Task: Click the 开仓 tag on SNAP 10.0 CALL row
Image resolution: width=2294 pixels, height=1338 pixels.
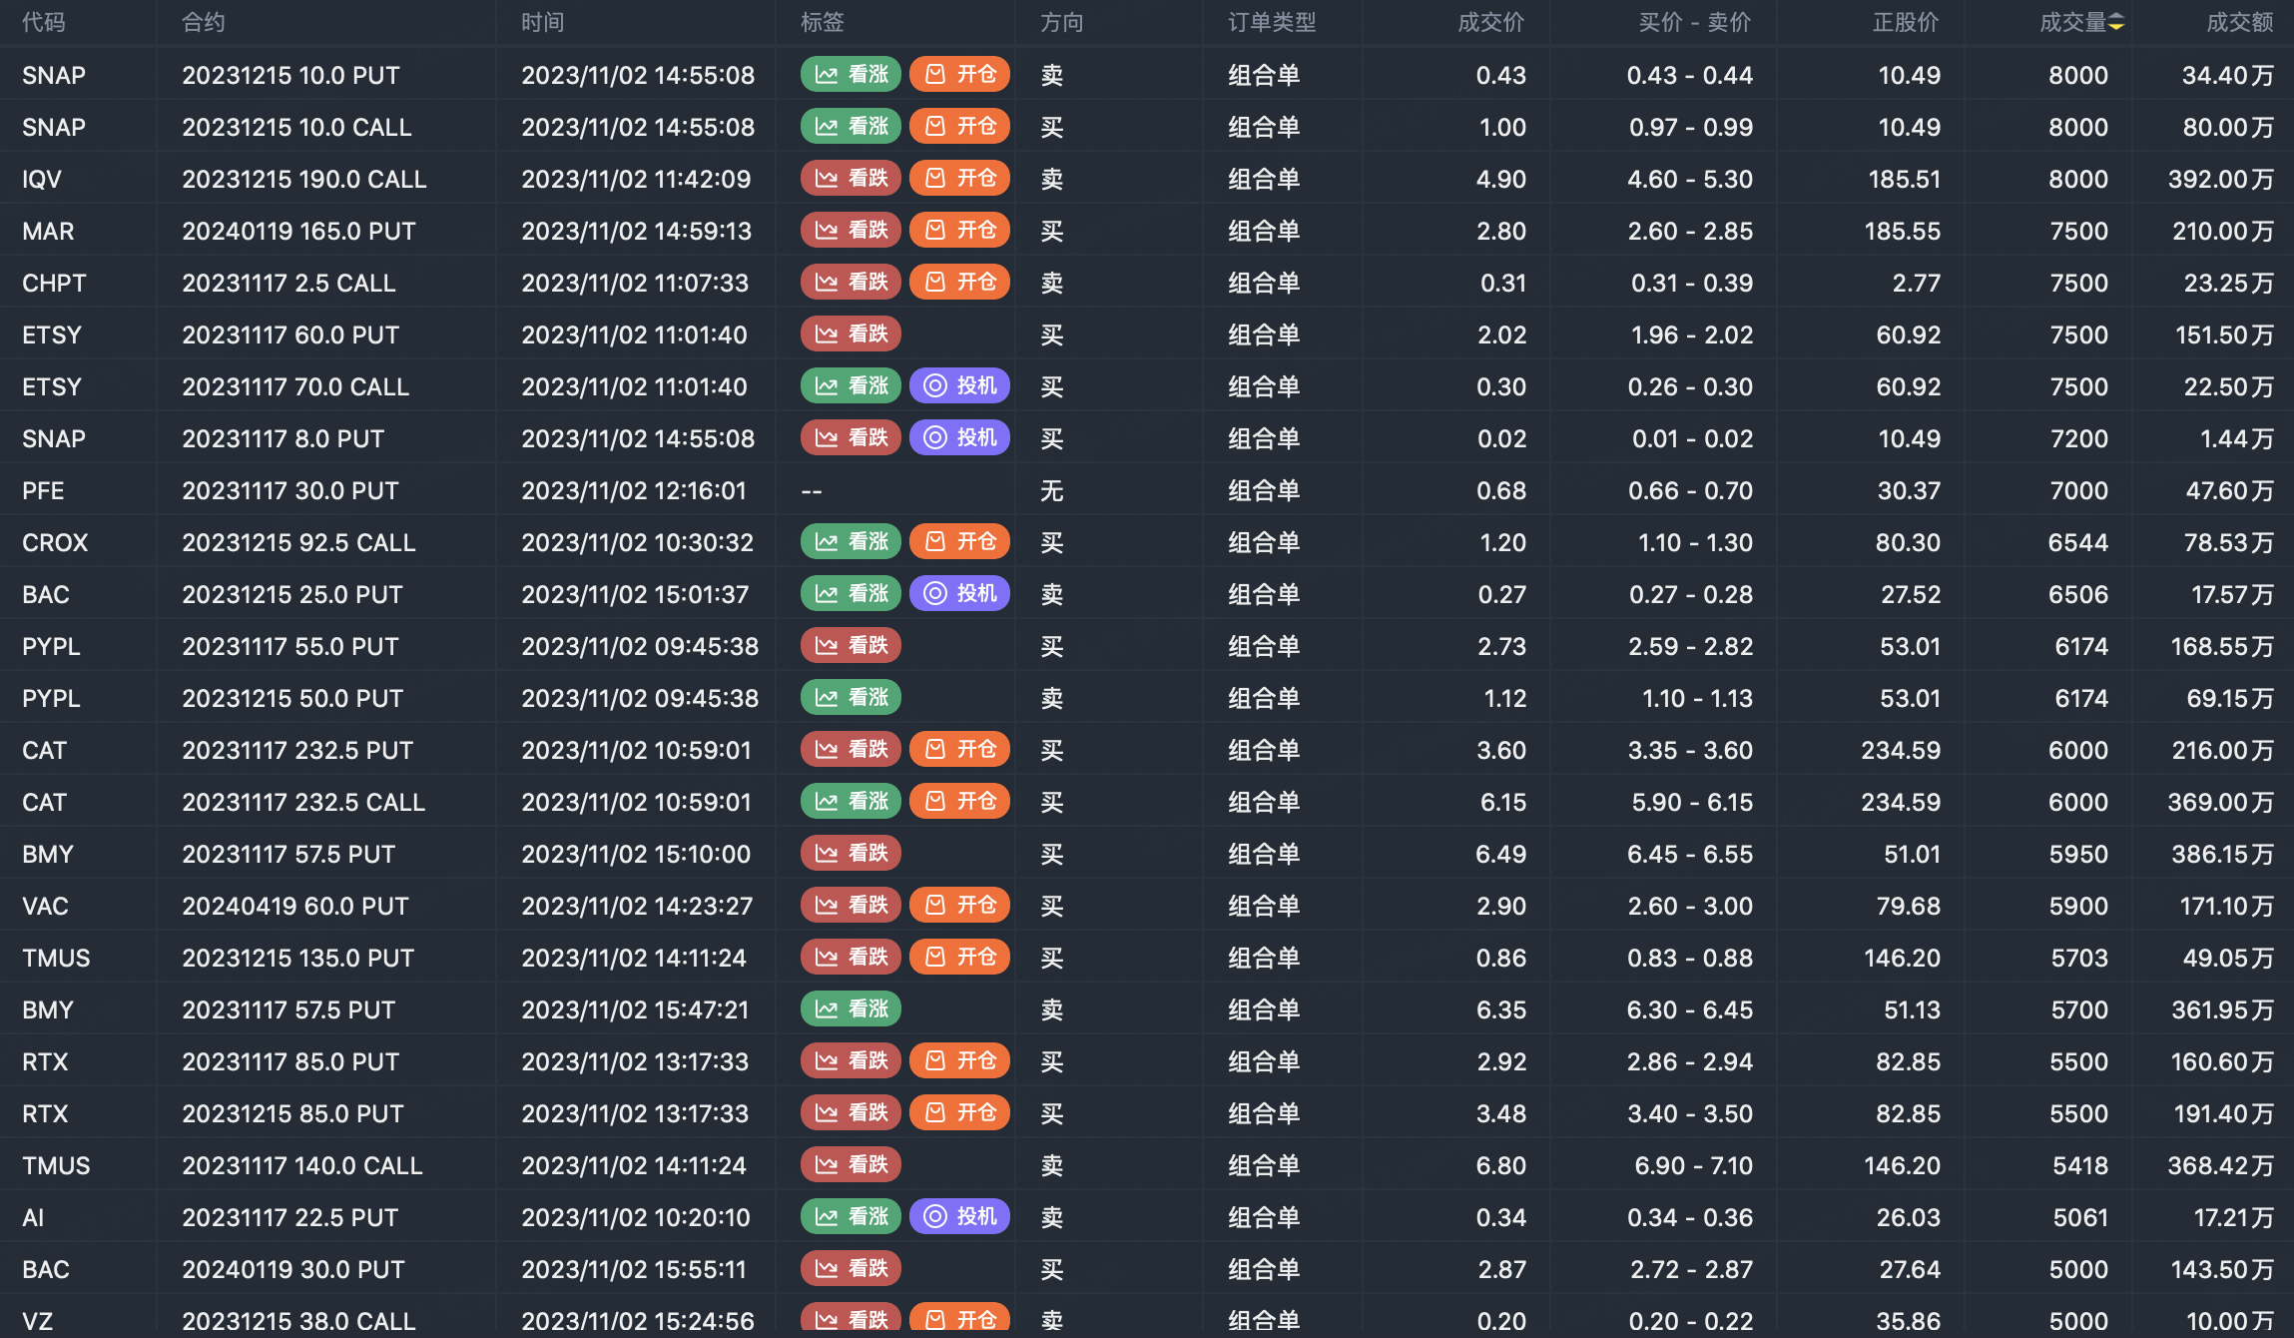Action: coord(959,127)
